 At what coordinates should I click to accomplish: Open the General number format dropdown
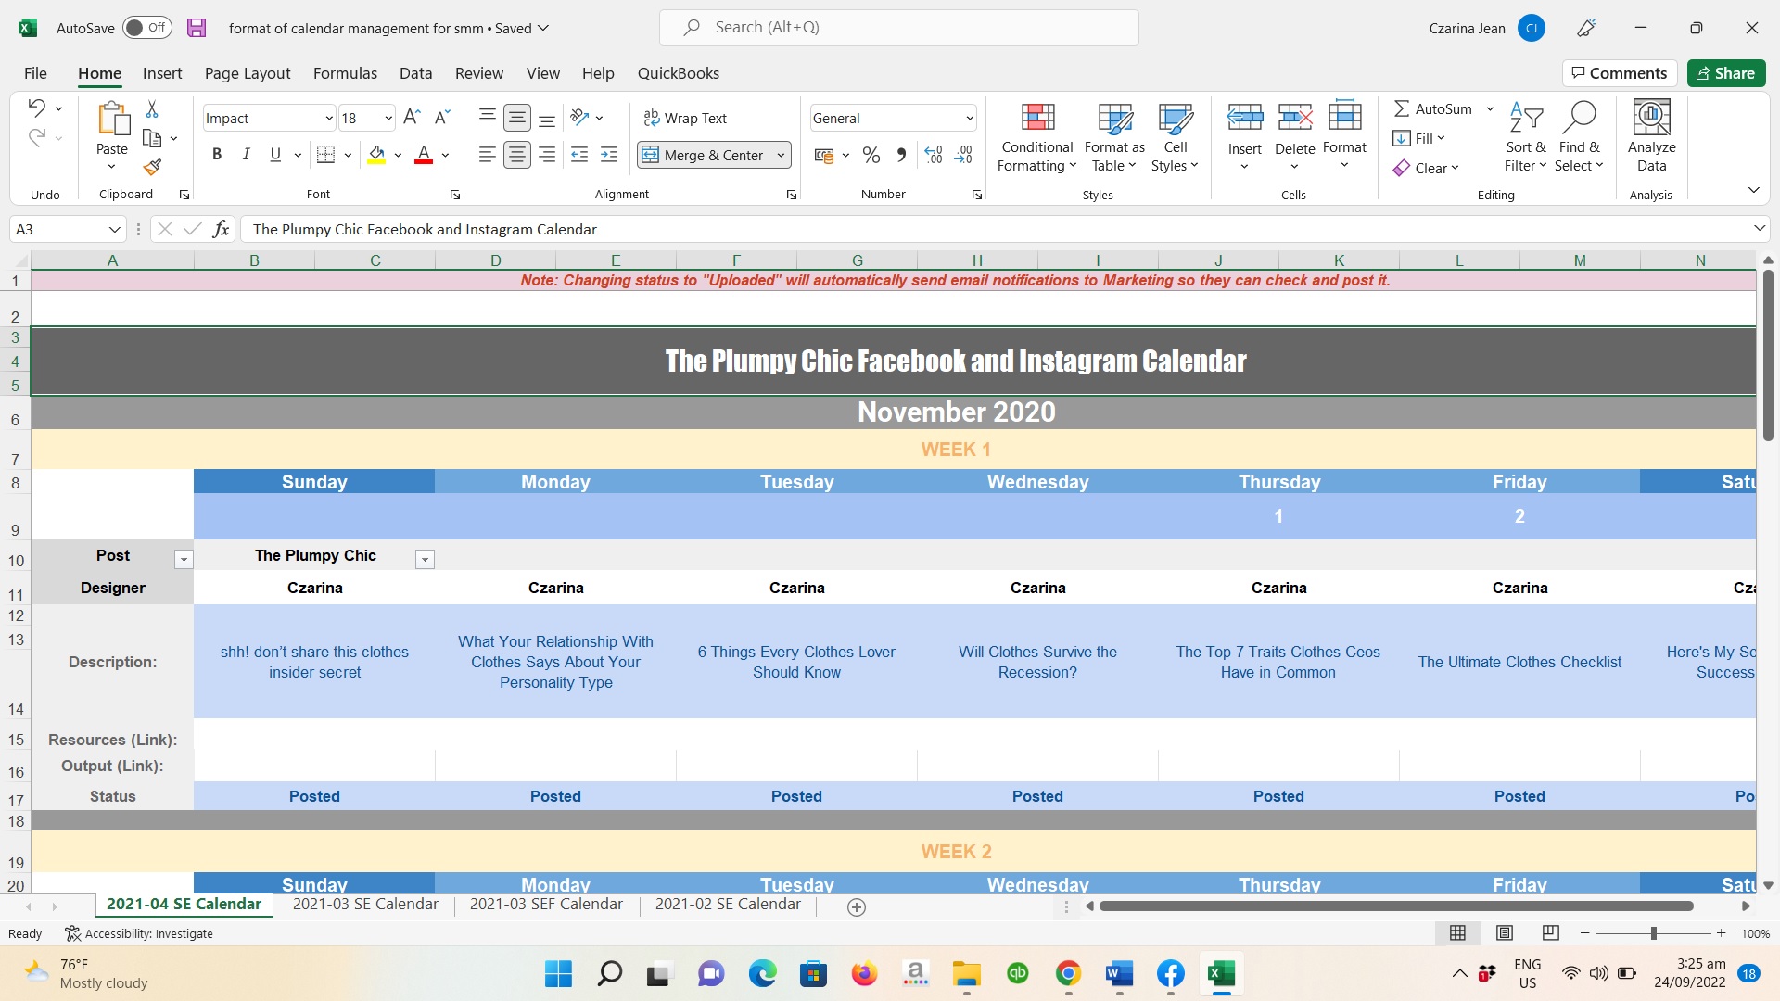tap(969, 118)
